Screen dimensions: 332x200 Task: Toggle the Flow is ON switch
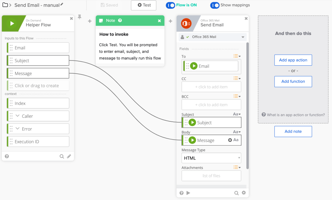point(170,5)
